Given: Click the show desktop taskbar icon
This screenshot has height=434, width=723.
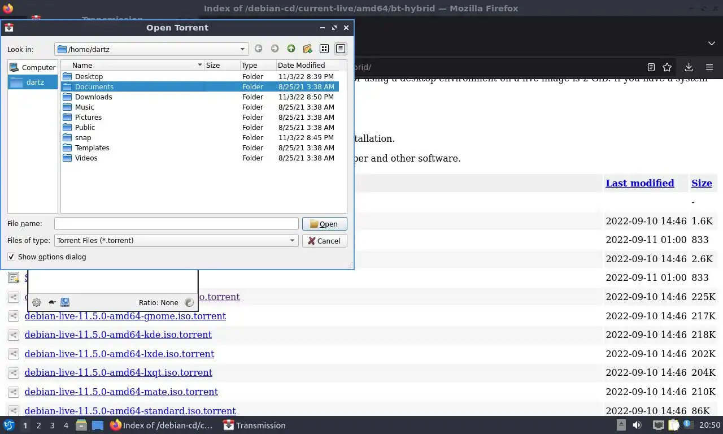Looking at the screenshot, I should pyautogui.click(x=98, y=425).
